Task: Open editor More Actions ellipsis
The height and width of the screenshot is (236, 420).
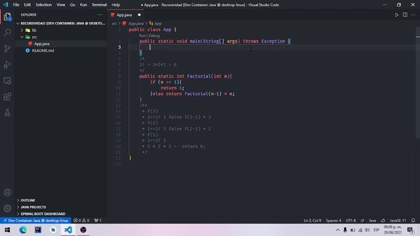Action: tap(413, 15)
